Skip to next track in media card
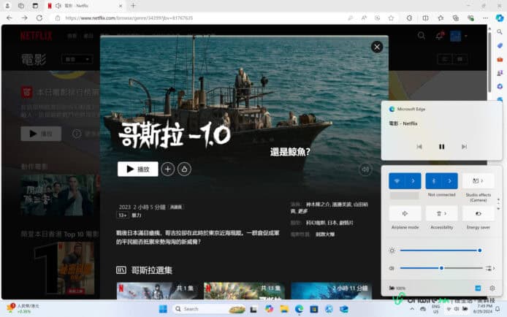The image size is (507, 317). tap(464, 147)
